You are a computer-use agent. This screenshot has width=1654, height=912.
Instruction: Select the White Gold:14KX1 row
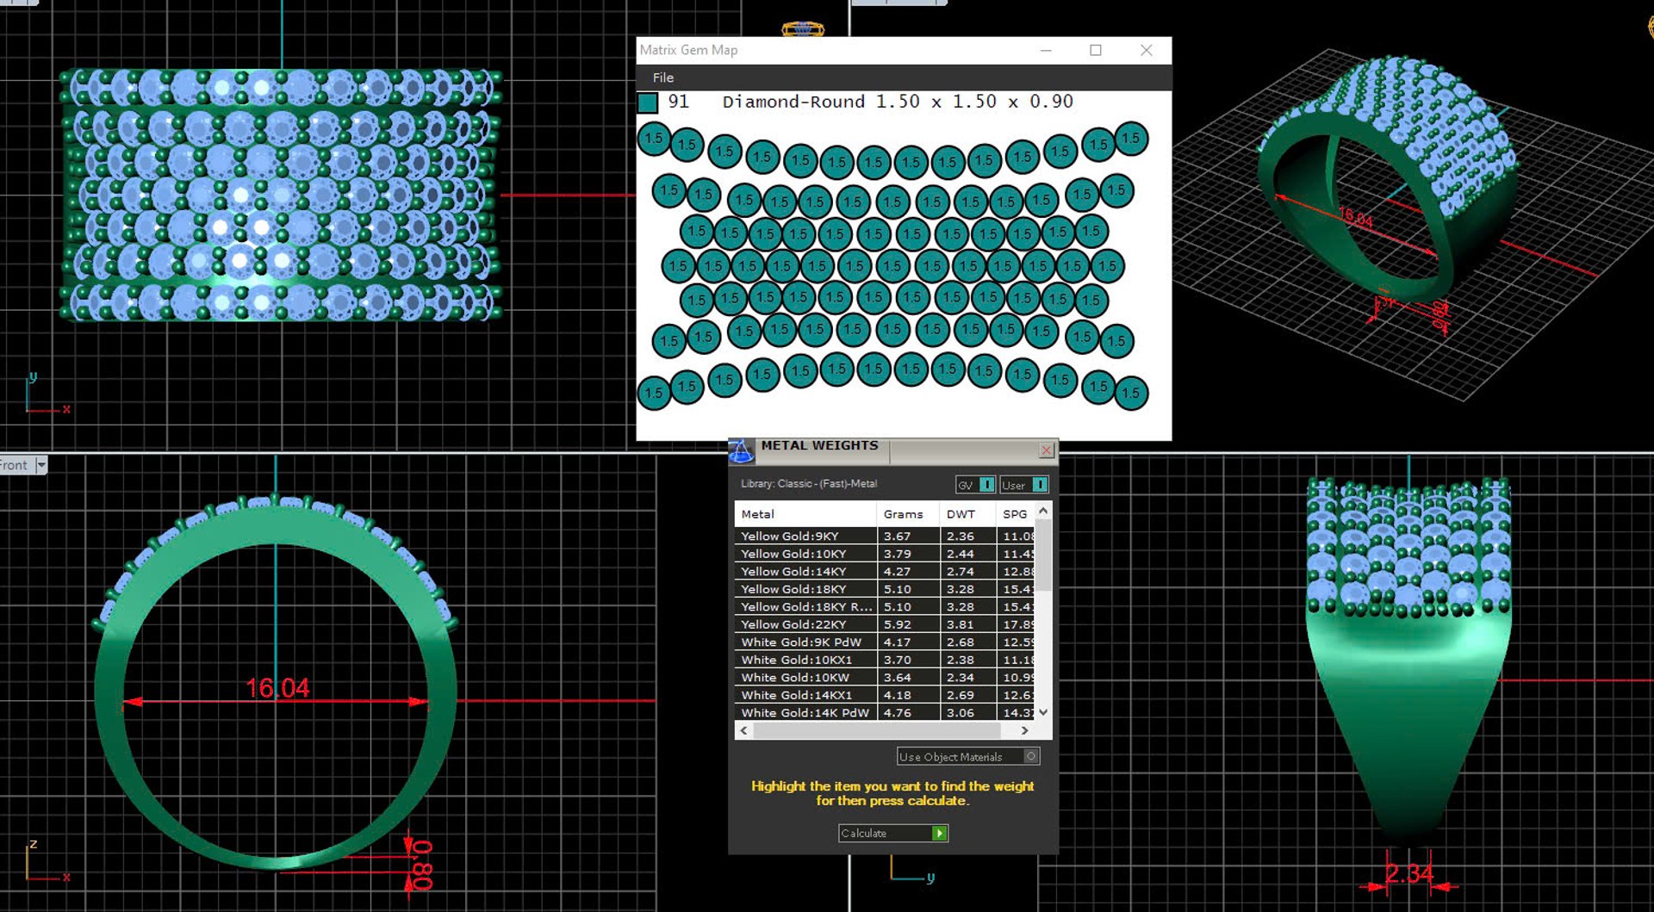[885, 695]
